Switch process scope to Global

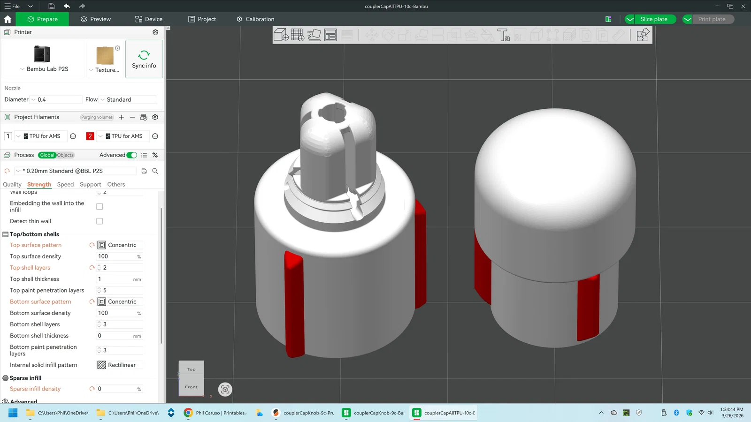[x=47, y=155]
